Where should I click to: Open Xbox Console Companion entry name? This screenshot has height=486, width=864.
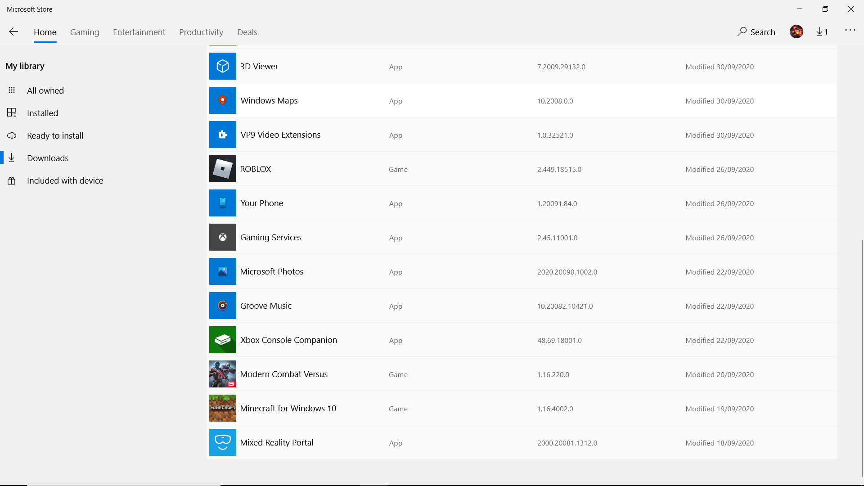[288, 340]
